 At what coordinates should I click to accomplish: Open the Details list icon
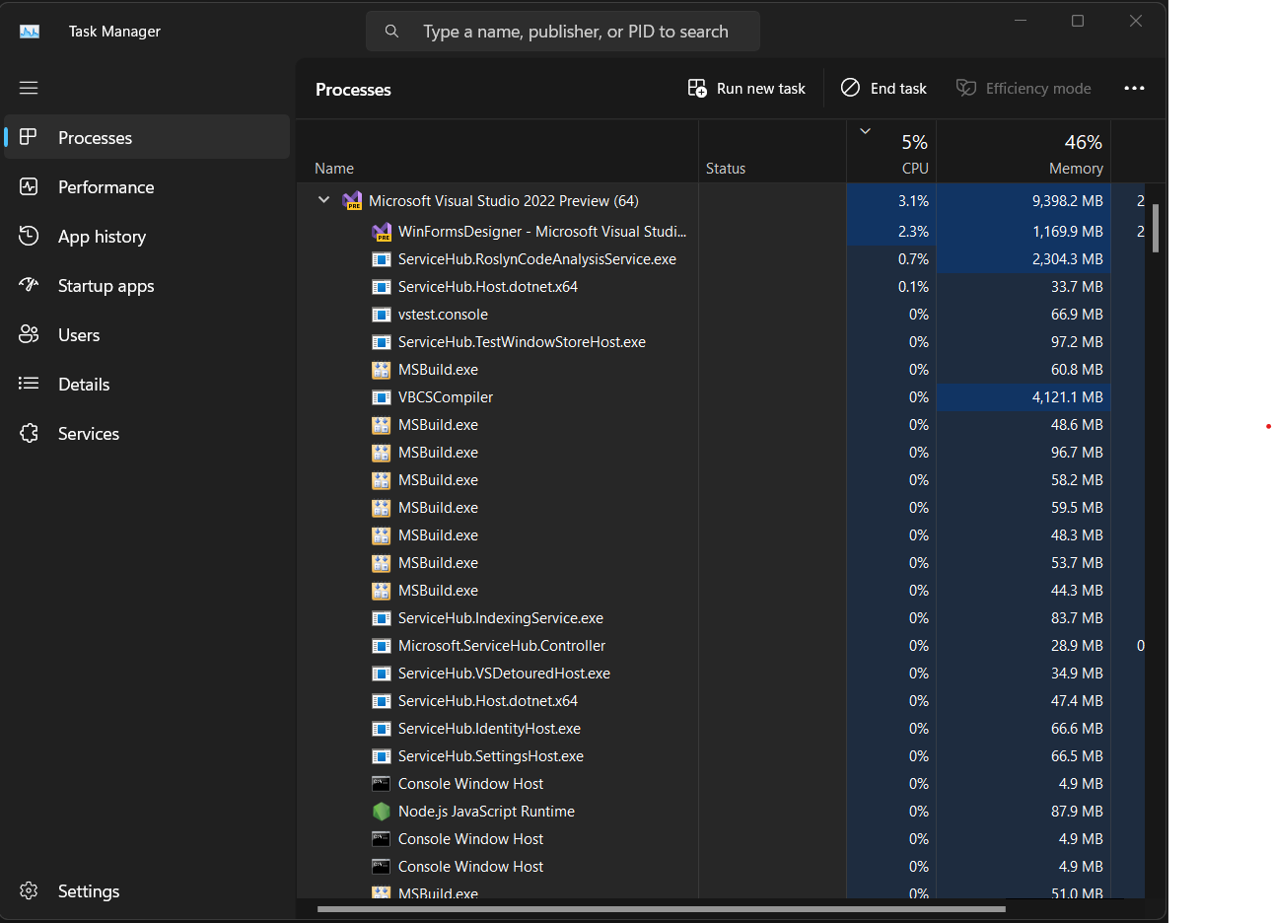[x=29, y=385]
